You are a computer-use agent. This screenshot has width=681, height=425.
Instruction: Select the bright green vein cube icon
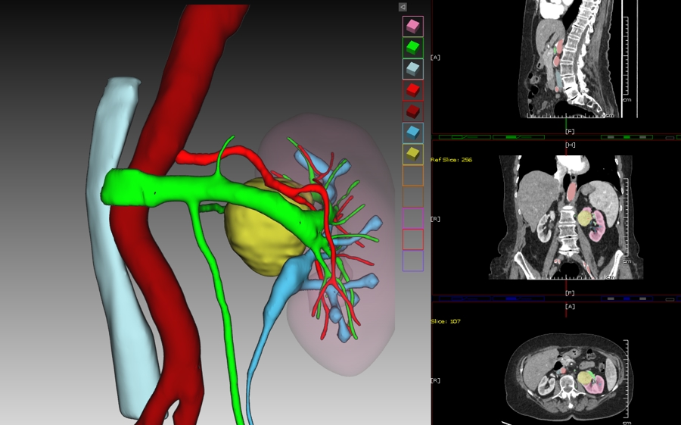click(x=412, y=48)
